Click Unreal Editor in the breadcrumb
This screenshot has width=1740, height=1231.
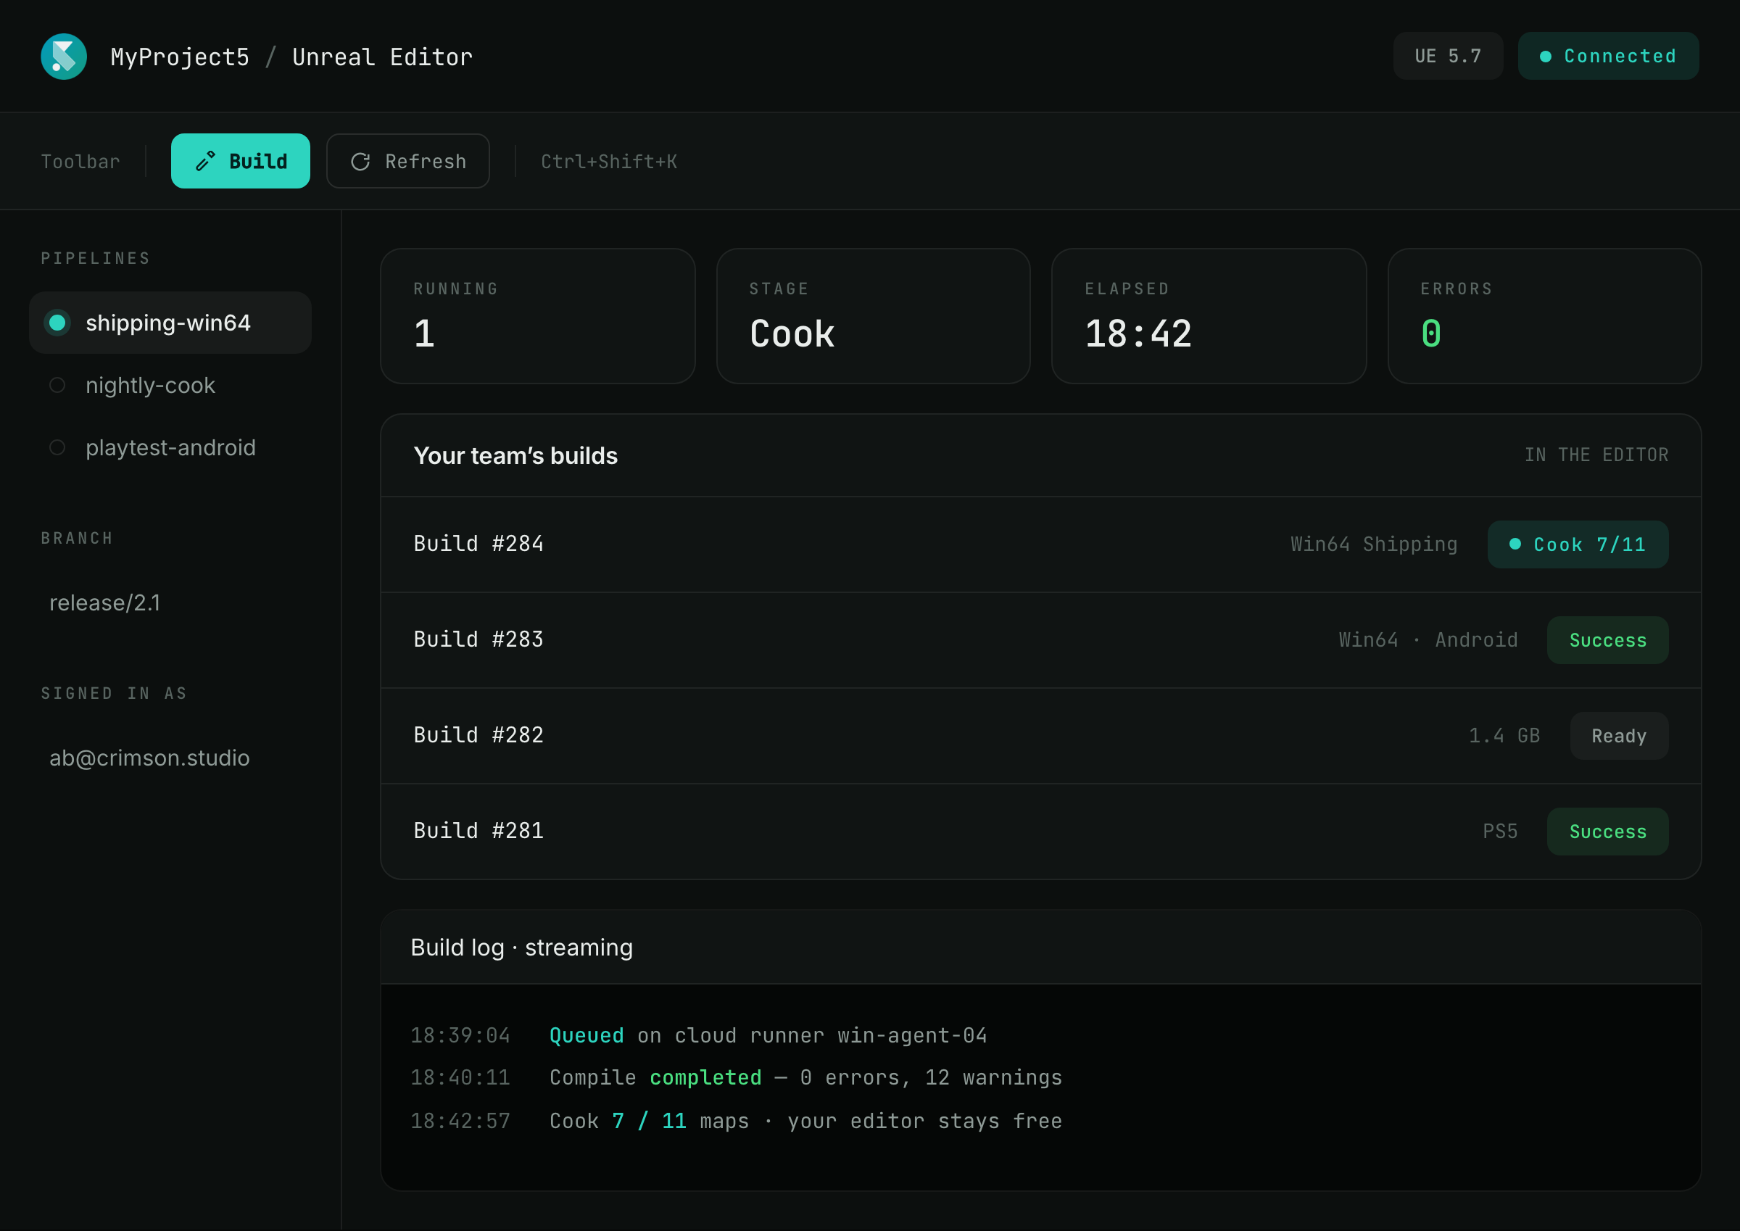(383, 57)
